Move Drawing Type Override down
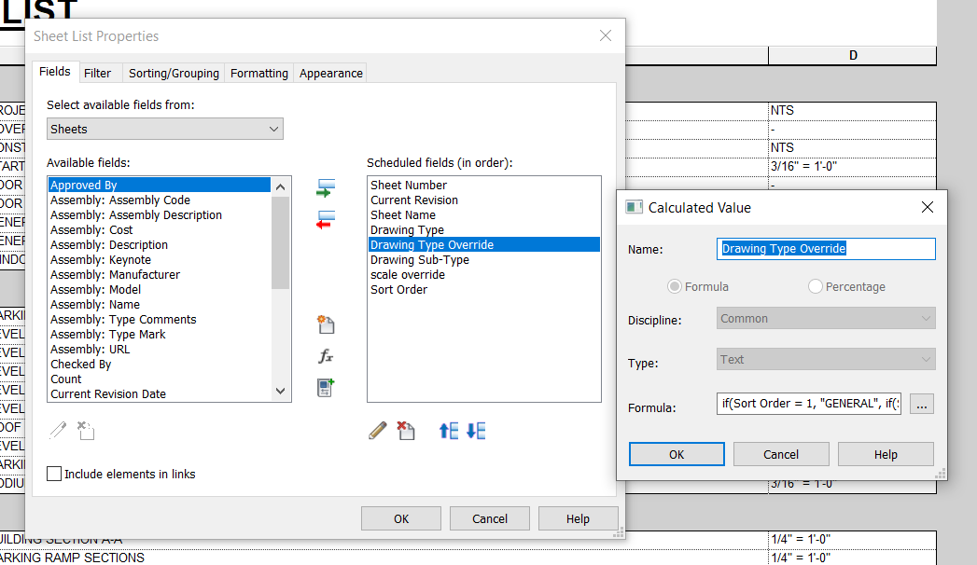 tap(474, 430)
